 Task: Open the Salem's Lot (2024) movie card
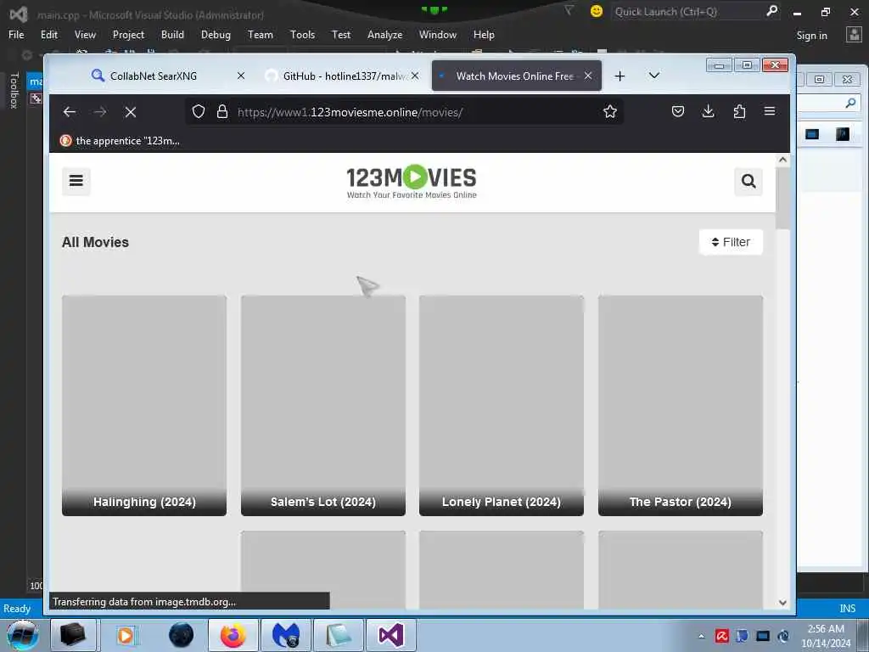[x=323, y=405]
